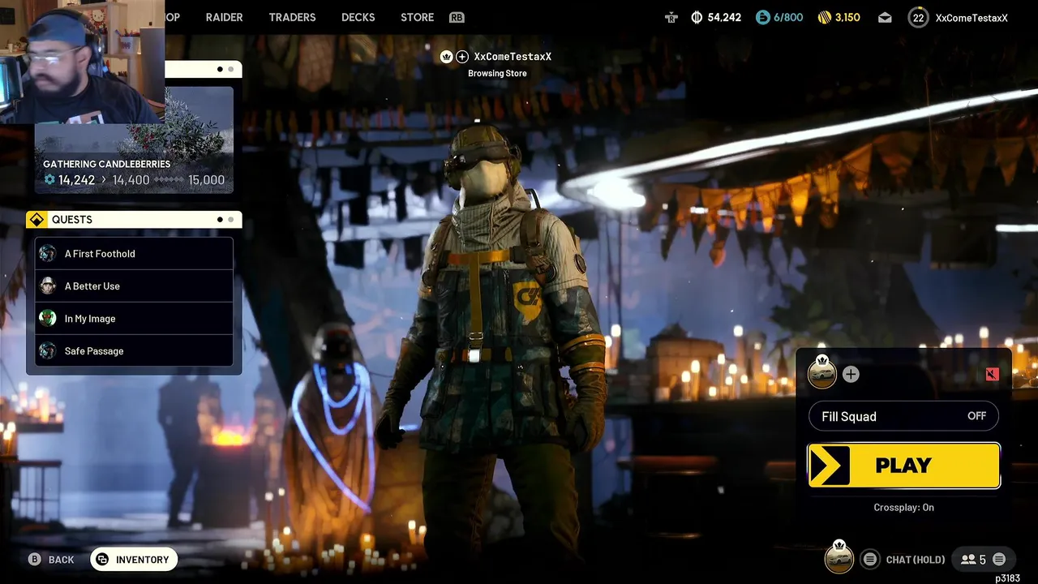Image resolution: width=1038 pixels, height=584 pixels.
Task: Click the plus icon next to XxComeTestaxX
Action: pyautogui.click(x=462, y=56)
